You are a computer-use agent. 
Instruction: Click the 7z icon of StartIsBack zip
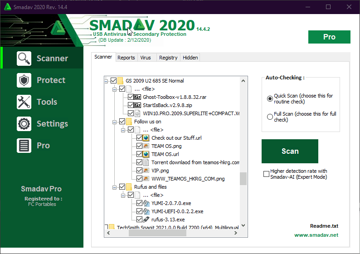[137, 105]
